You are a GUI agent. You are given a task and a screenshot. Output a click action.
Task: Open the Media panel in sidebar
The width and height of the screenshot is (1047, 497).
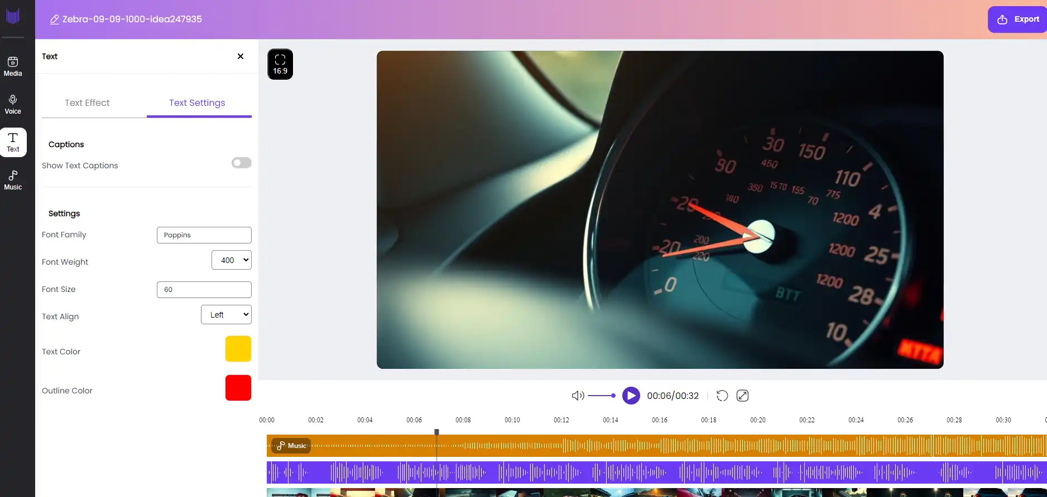[x=13, y=66]
